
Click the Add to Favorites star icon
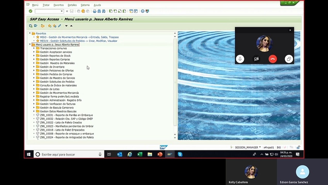pyautogui.click(x=50, y=26)
